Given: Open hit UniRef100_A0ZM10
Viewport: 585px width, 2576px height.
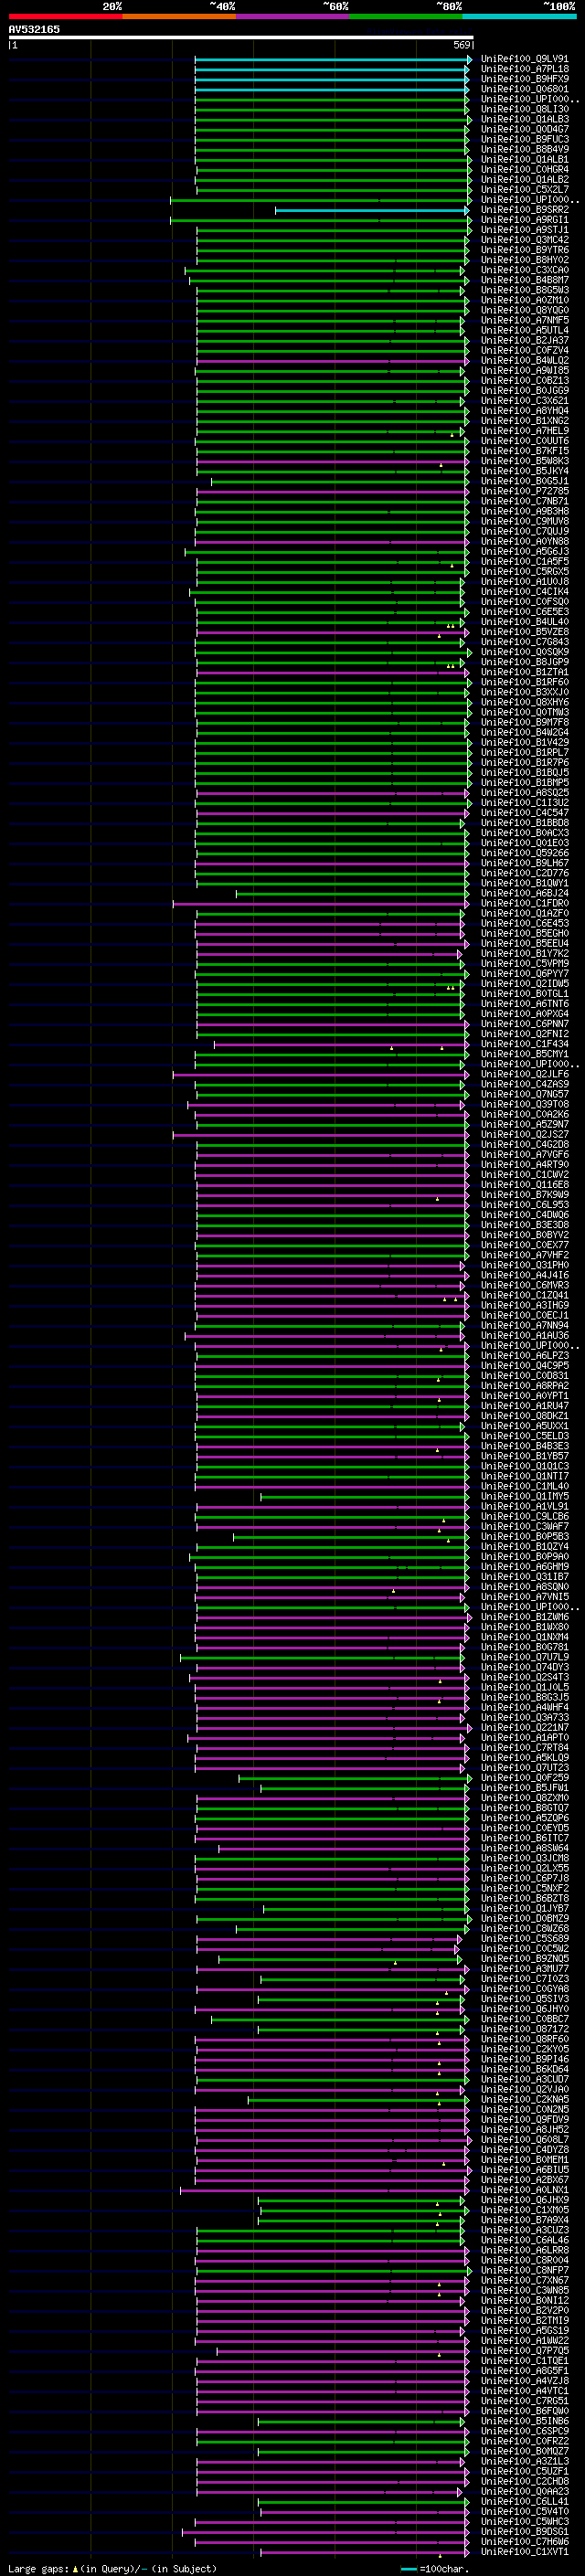Looking at the screenshot, I should pos(524,300).
